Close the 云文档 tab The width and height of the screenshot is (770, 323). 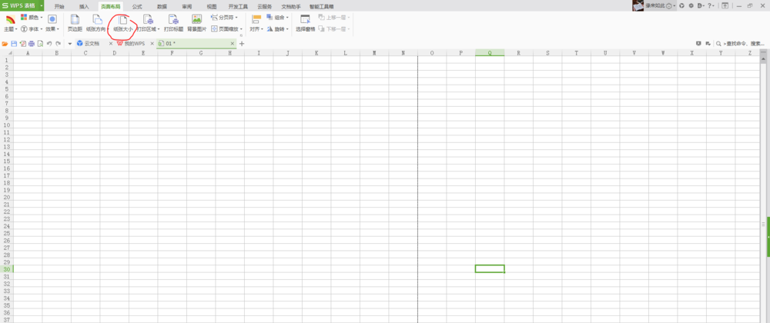tap(110, 44)
